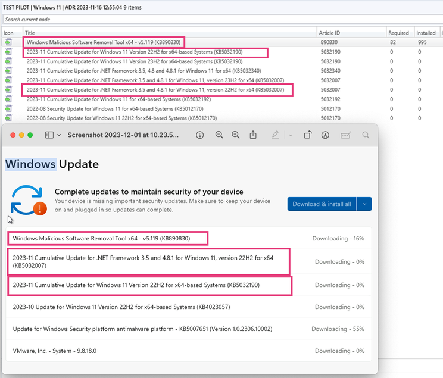Open search in the Preview toolbar
This screenshot has height=378, width=443.
(x=366, y=135)
